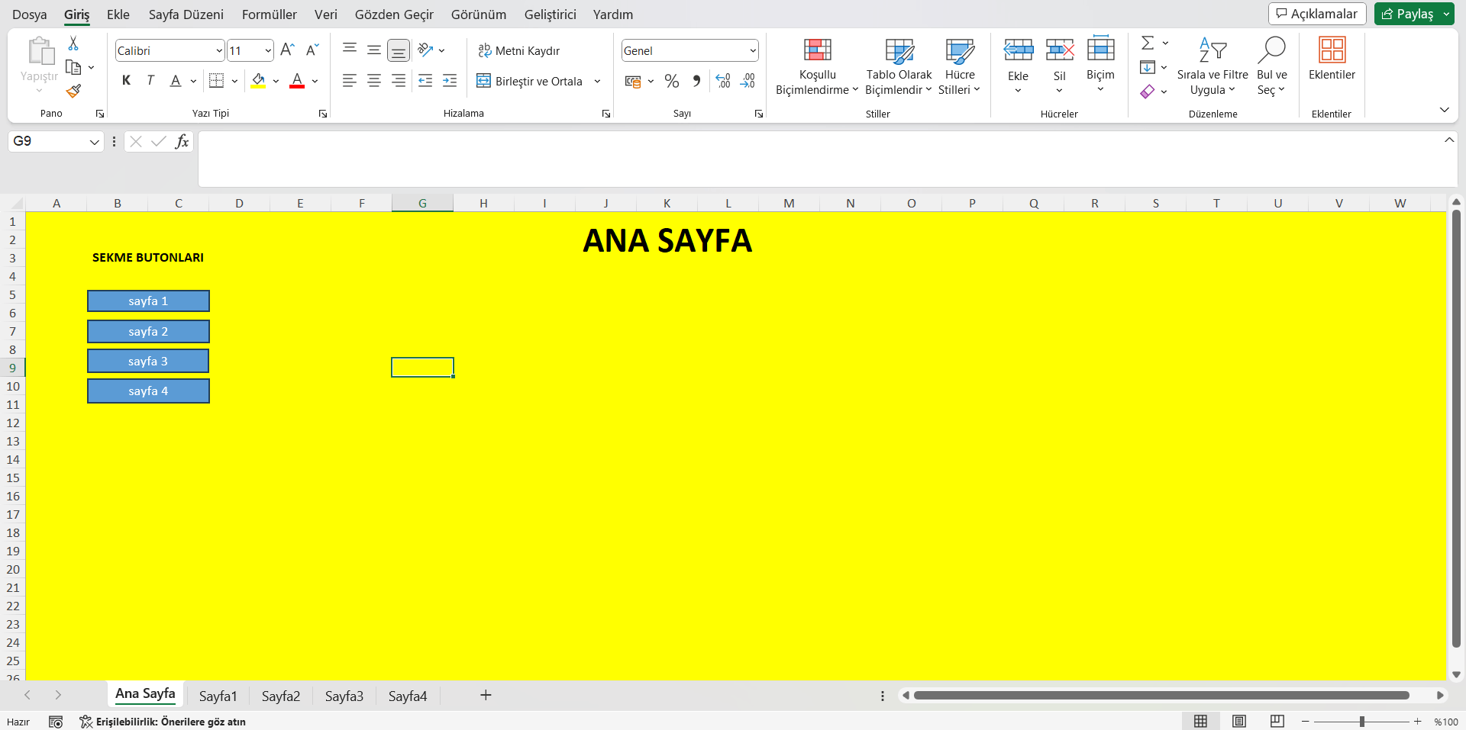Viewport: 1466px width, 730px height.
Task: Apply comma style number format
Action: [696, 81]
